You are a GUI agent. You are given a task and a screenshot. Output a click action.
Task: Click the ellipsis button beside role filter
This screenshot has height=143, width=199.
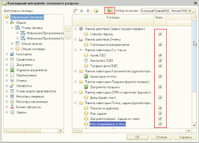pyautogui.click(x=193, y=11)
